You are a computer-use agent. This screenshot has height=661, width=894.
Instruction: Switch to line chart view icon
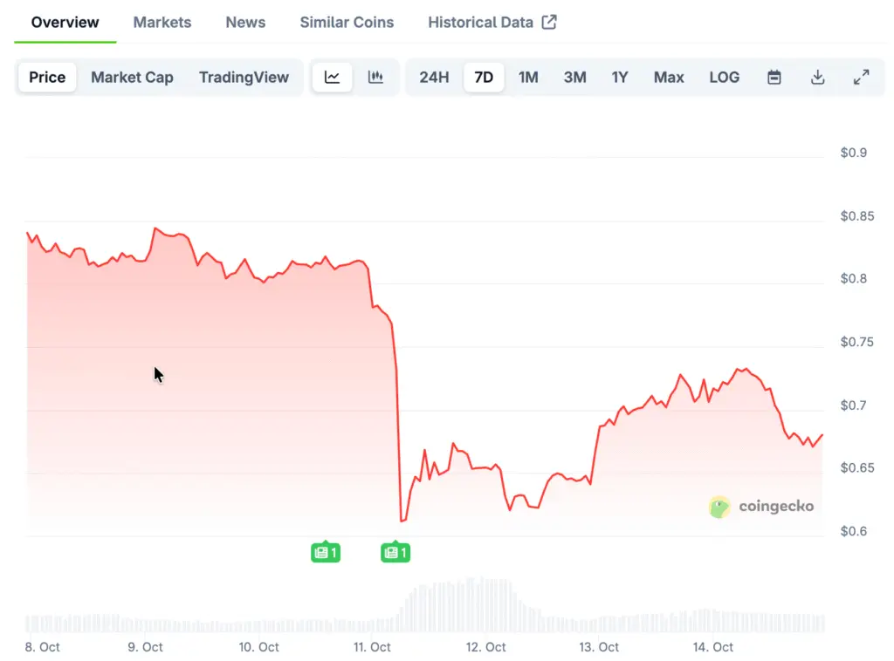(333, 77)
